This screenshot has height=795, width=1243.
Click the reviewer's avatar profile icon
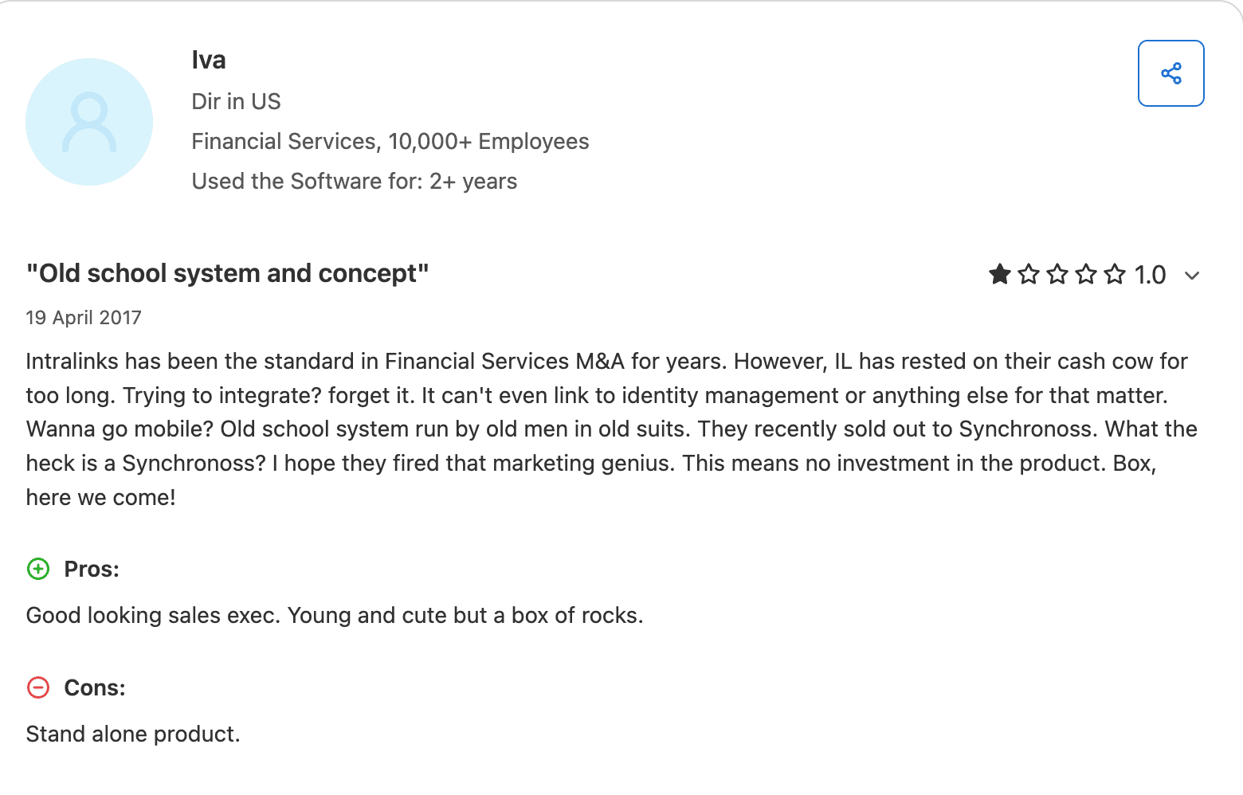(89, 121)
